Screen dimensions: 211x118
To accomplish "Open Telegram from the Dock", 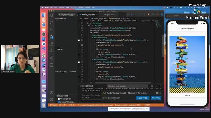I will pyautogui.click(x=44, y=60).
